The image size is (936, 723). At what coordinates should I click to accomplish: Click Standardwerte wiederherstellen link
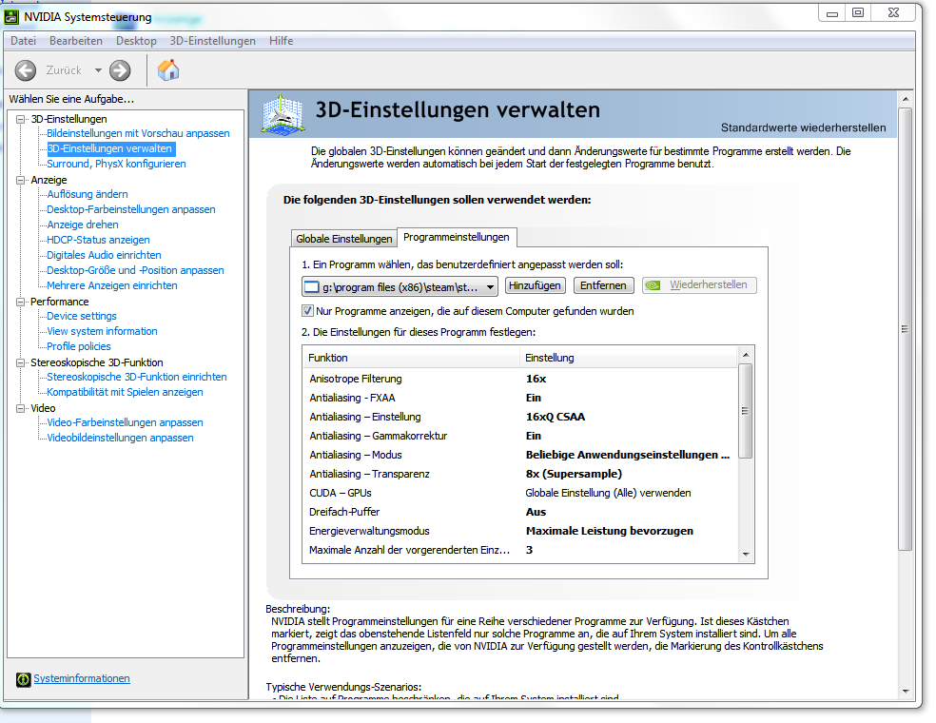point(804,127)
